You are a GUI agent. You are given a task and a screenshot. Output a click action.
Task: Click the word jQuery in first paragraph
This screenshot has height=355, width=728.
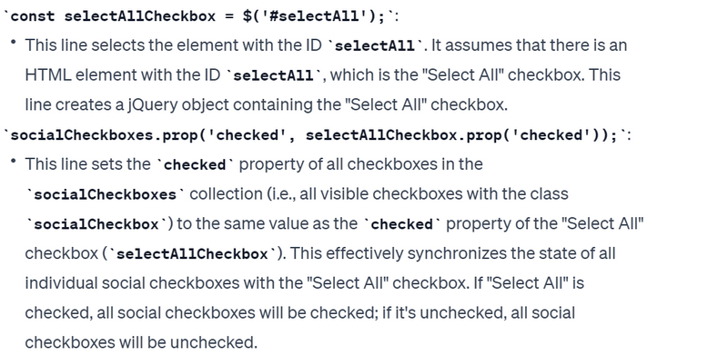click(153, 105)
